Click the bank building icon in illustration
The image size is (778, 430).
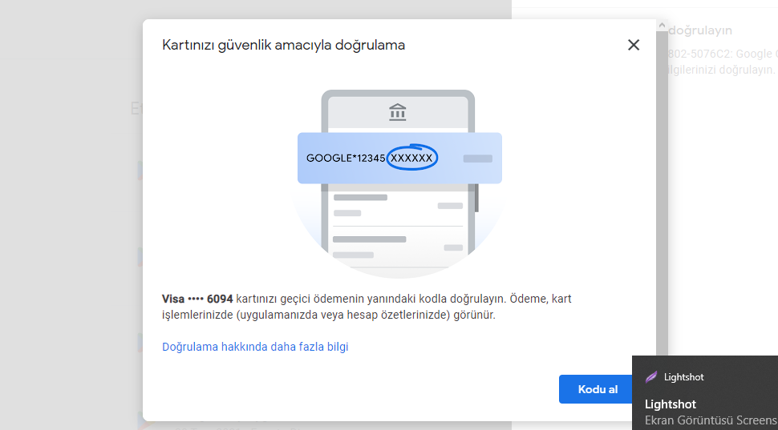(398, 112)
